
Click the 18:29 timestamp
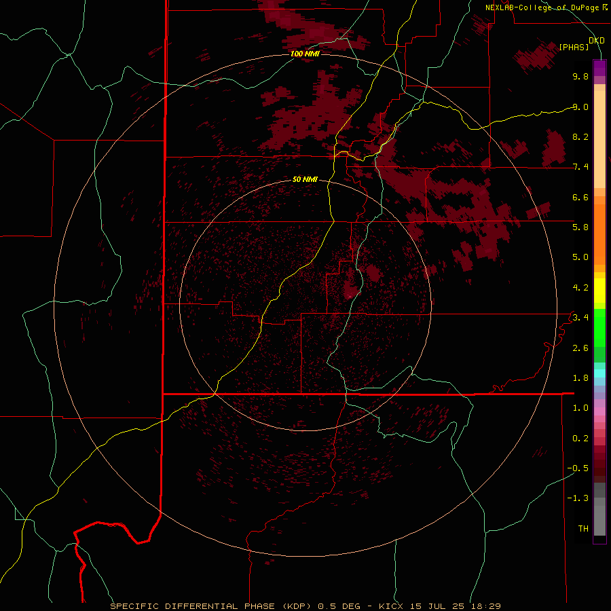click(487, 606)
